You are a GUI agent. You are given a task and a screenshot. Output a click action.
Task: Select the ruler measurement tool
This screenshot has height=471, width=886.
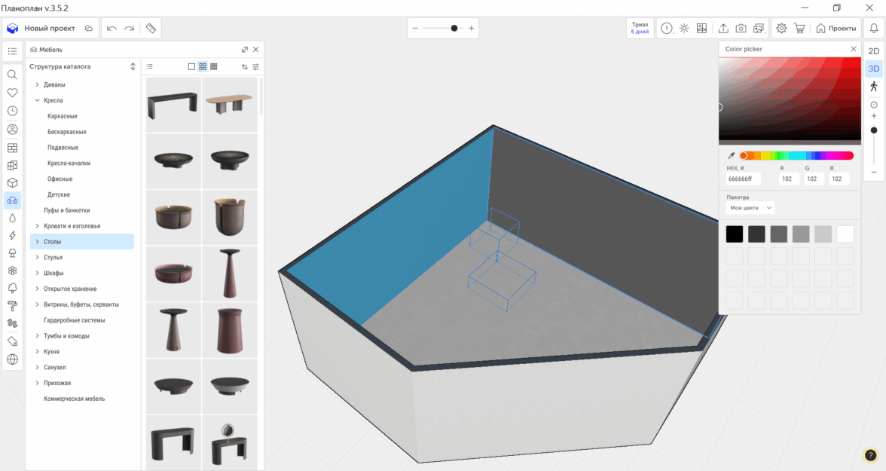coord(151,29)
